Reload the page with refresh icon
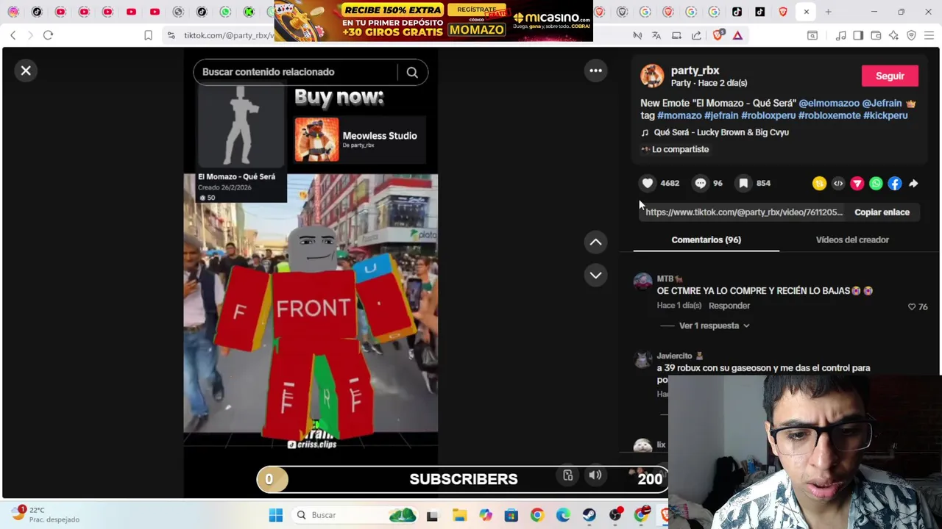Viewport: 942px width, 529px height. click(x=48, y=35)
